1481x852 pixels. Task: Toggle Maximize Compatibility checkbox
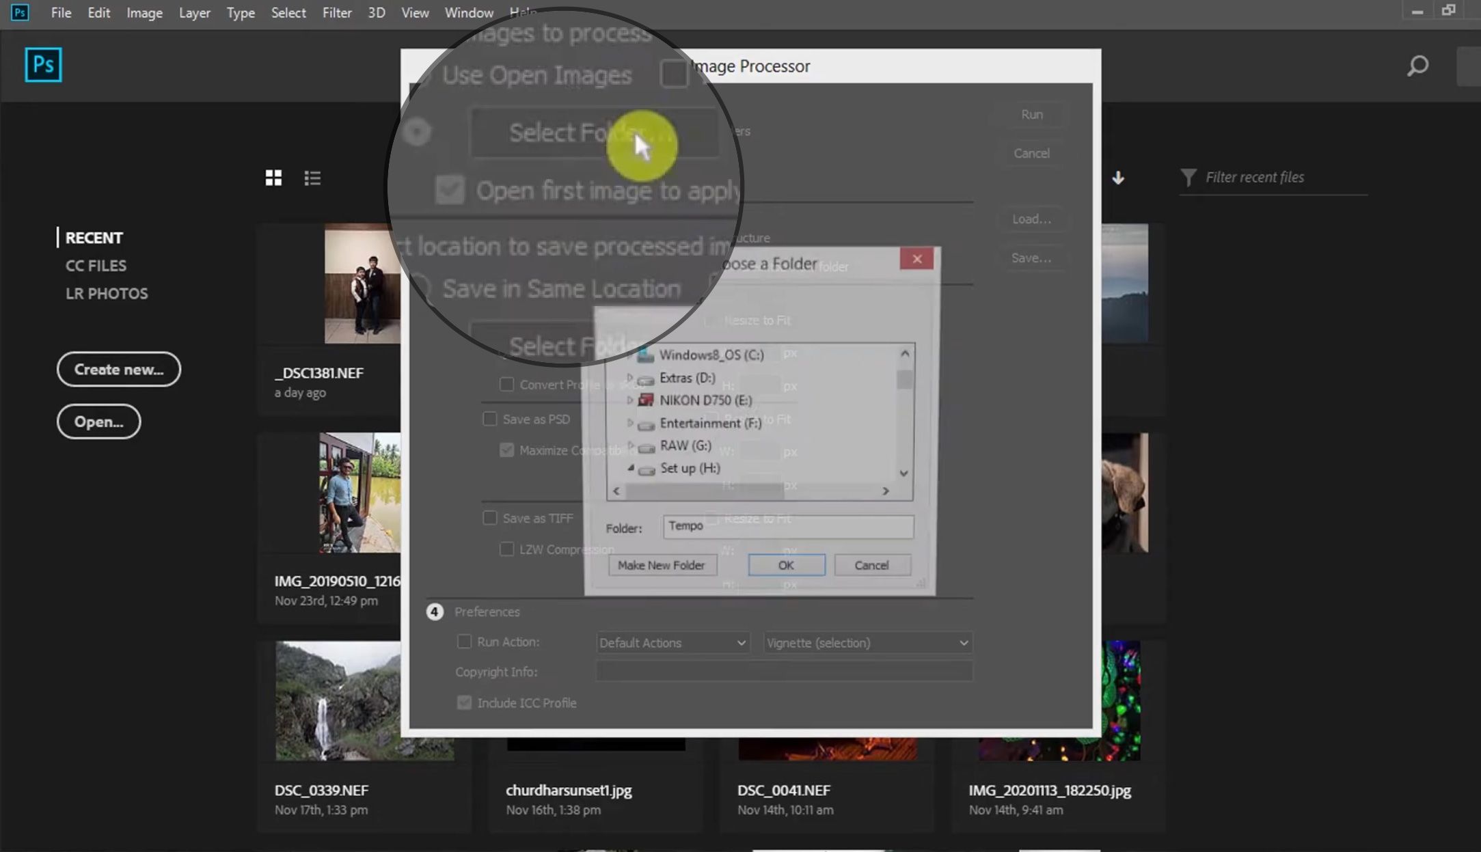click(506, 450)
